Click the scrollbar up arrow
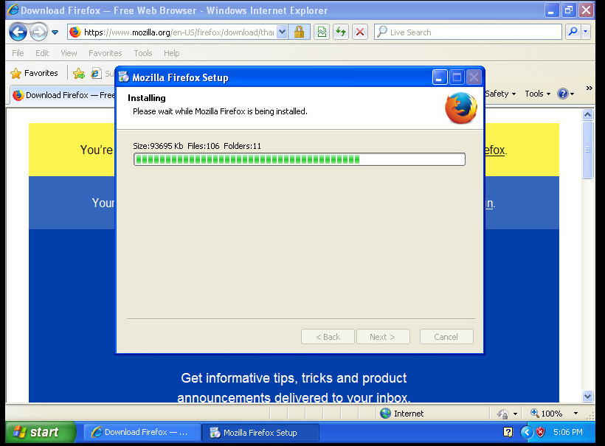Image resolution: width=605 pixels, height=446 pixels. (587, 114)
